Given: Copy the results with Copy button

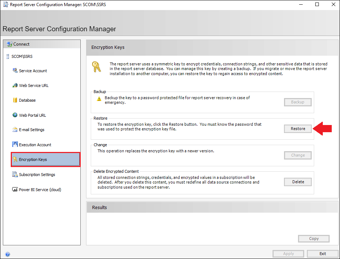Looking at the screenshot, I should [314, 239].
